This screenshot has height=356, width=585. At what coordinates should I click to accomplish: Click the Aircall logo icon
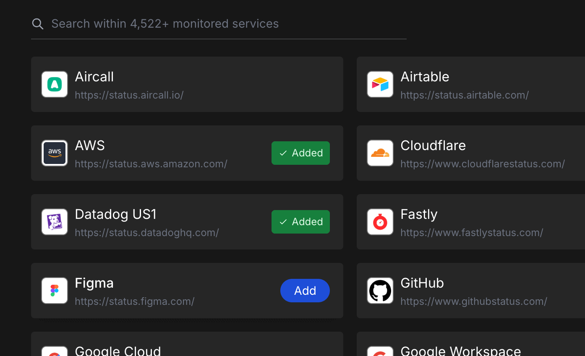pos(55,84)
